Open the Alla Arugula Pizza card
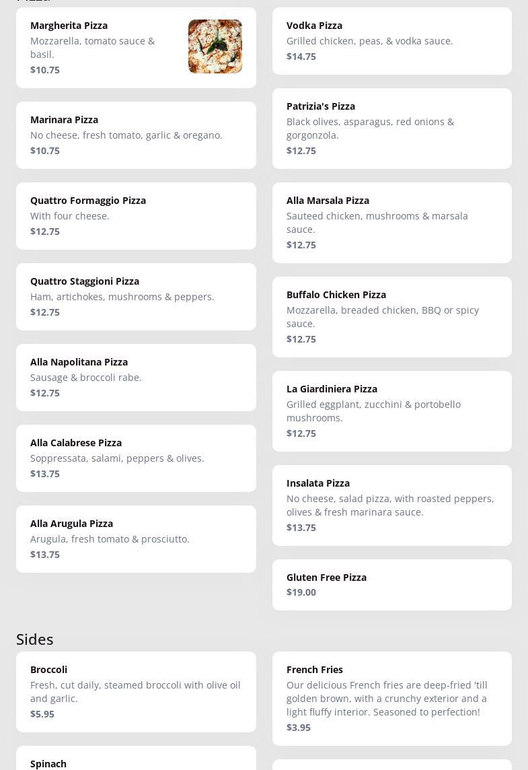Viewport: 528px width, 770px height. [x=136, y=539]
